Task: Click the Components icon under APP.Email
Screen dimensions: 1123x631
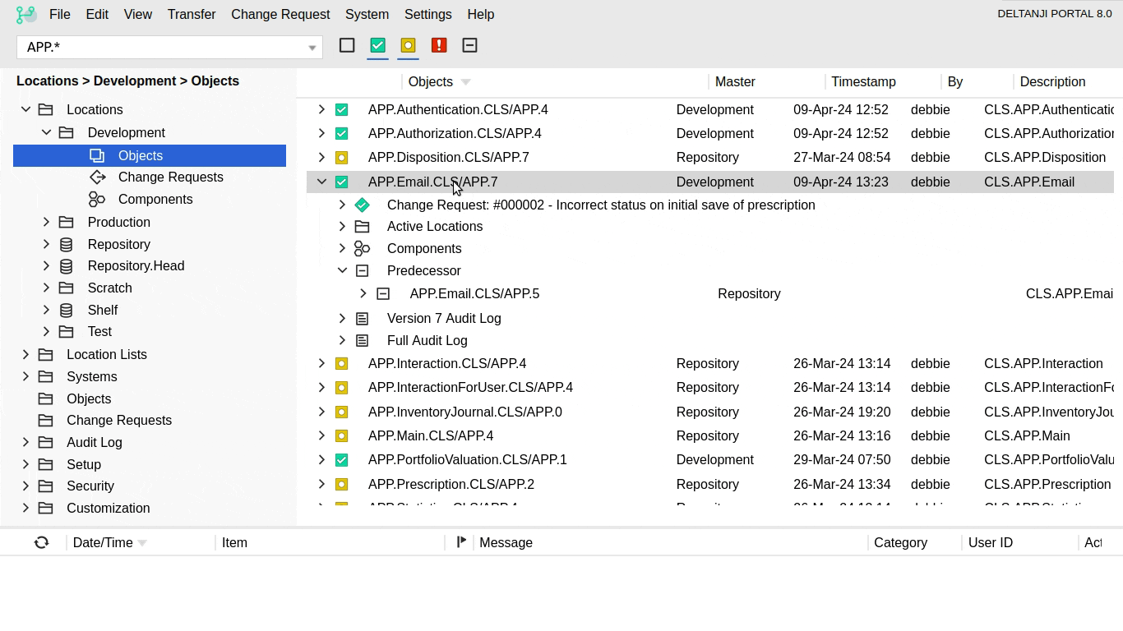Action: tap(362, 248)
